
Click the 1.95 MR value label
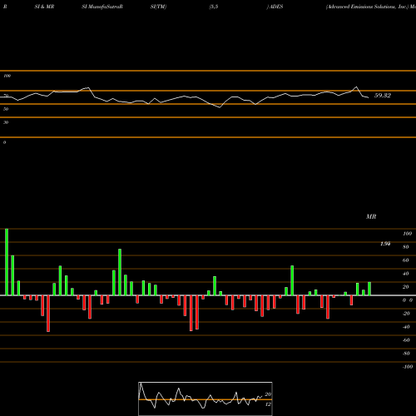click(385, 244)
